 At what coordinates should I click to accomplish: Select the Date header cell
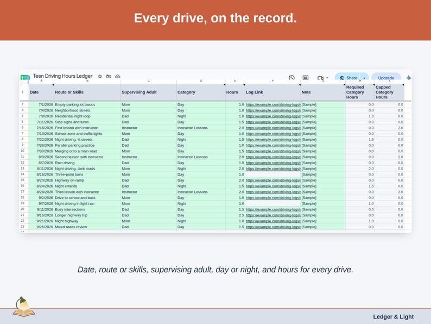pos(41,92)
